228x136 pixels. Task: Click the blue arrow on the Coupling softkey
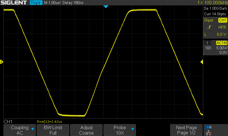coord(32,129)
